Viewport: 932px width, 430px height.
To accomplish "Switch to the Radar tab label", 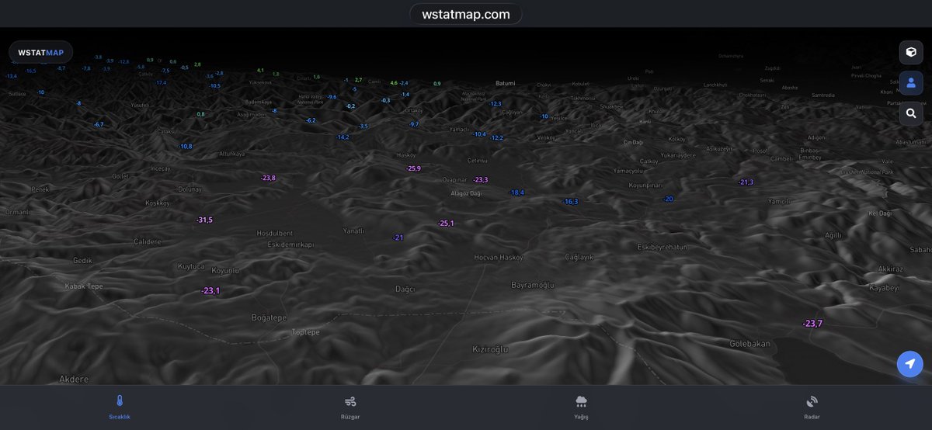I will 812,417.
